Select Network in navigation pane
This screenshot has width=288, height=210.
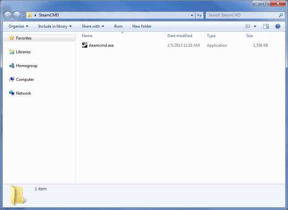coord(24,93)
